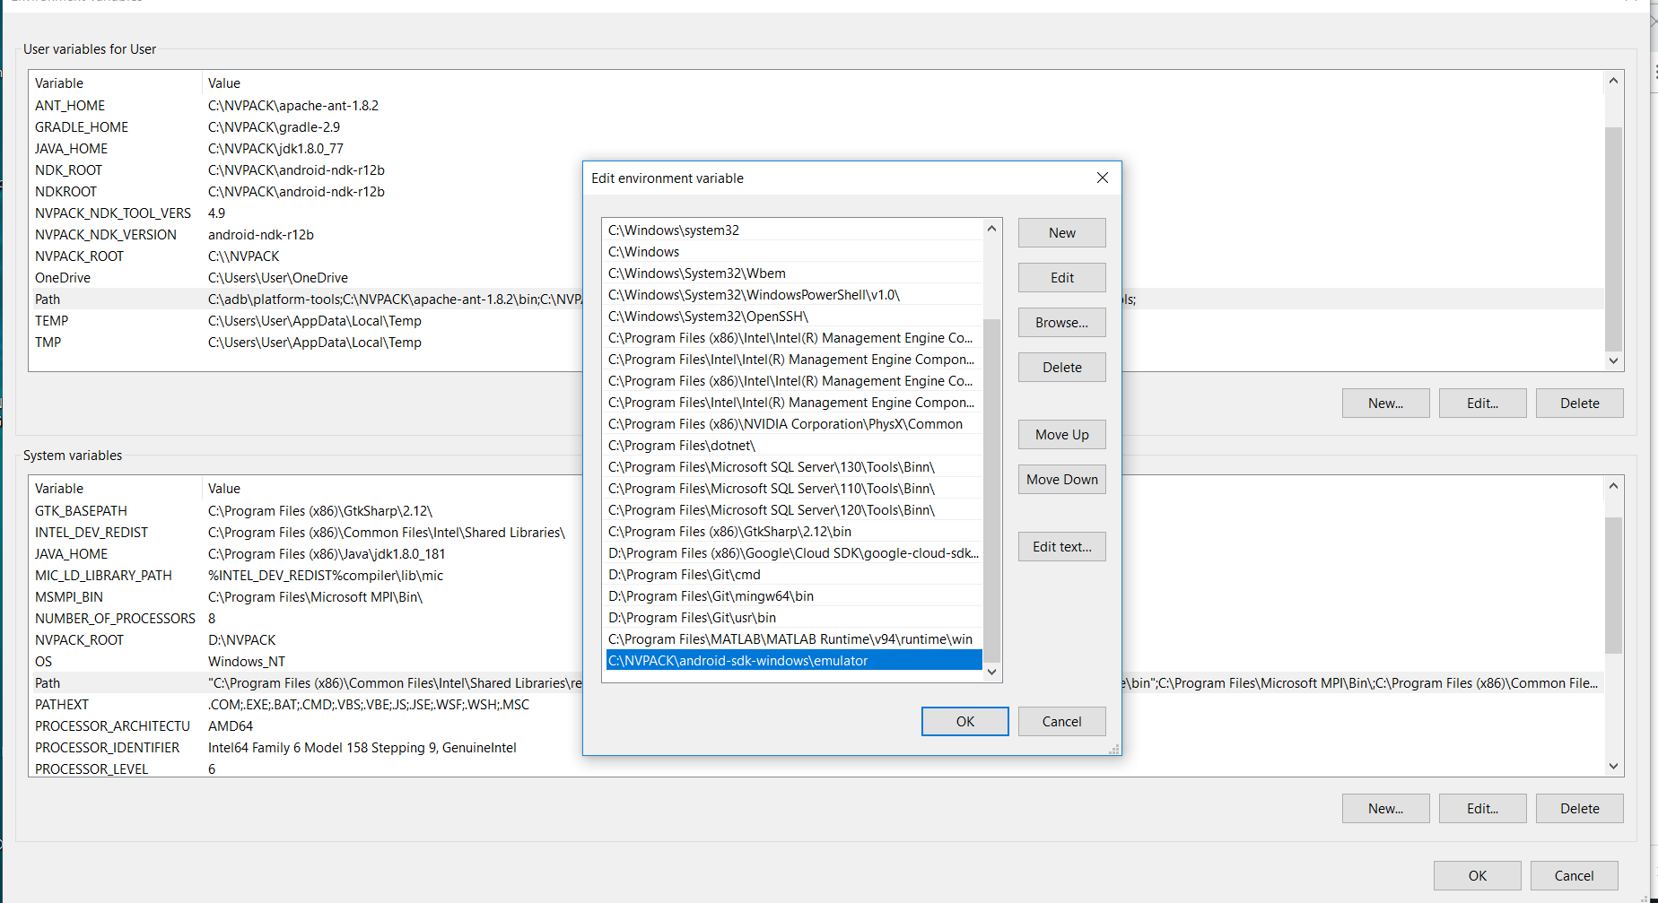This screenshot has width=1658, height=903.
Task: Click New to add a system variable
Action: click(1386, 808)
